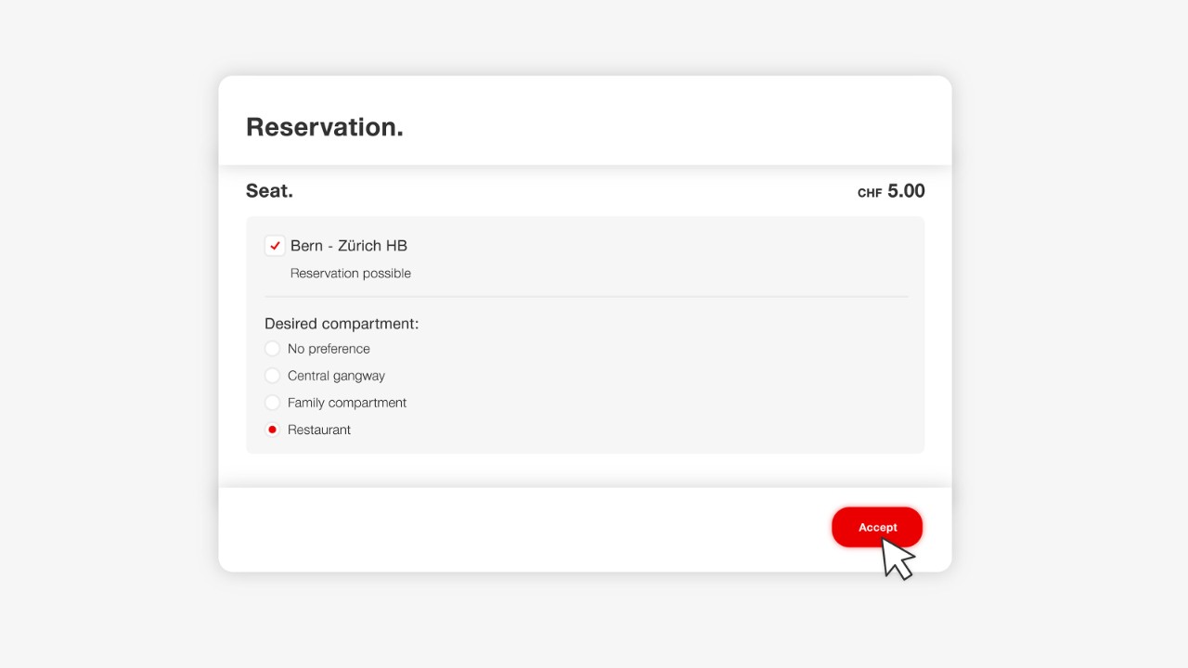The image size is (1188, 668).
Task: Click the Reservation possible subtitle text
Action: click(x=350, y=273)
